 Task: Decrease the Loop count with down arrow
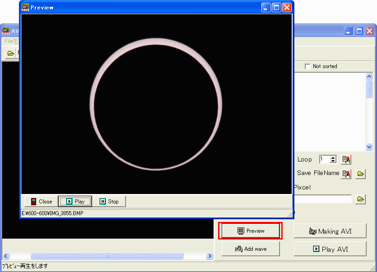333,161
